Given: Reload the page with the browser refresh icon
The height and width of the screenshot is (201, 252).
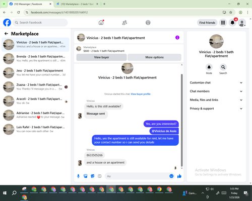Looking at the screenshot, I should 19,13.
